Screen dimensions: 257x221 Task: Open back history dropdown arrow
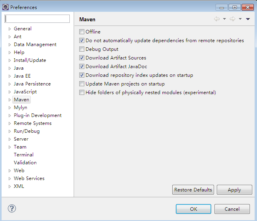pos(224,19)
